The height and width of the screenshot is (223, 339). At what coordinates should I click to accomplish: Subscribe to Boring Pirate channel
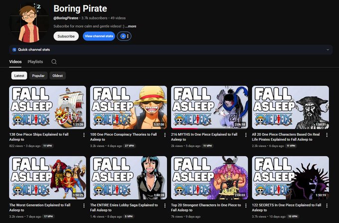click(x=66, y=36)
